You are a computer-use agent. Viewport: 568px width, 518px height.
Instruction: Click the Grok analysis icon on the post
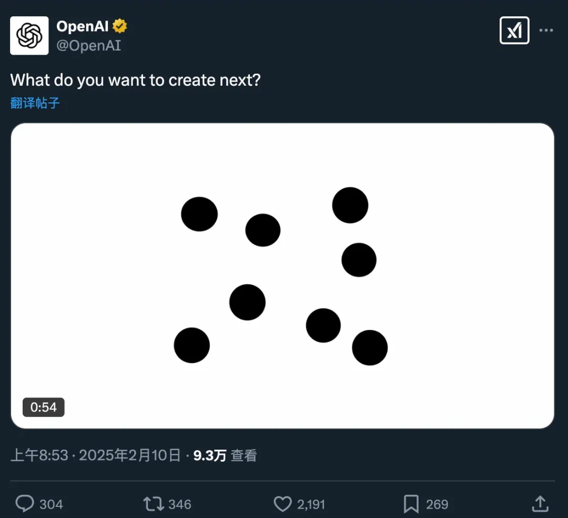tap(514, 31)
